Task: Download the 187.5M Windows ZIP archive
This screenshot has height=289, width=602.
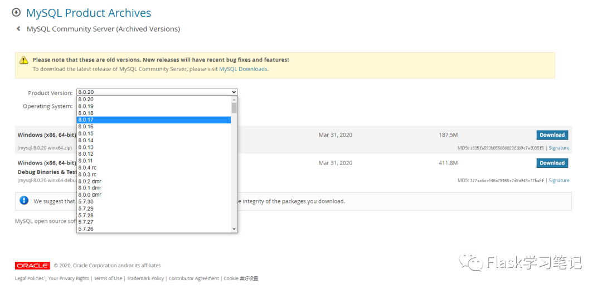Action: [x=552, y=134]
